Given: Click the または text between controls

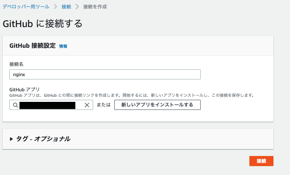Looking at the screenshot, I should [104, 105].
